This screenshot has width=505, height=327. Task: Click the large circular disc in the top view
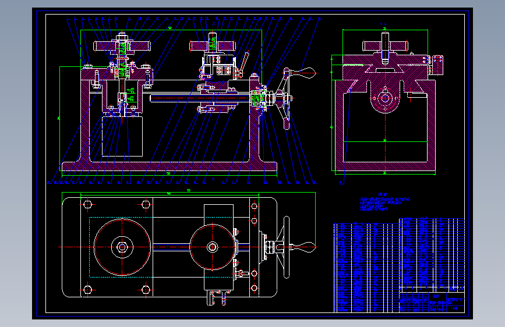[x=122, y=247]
